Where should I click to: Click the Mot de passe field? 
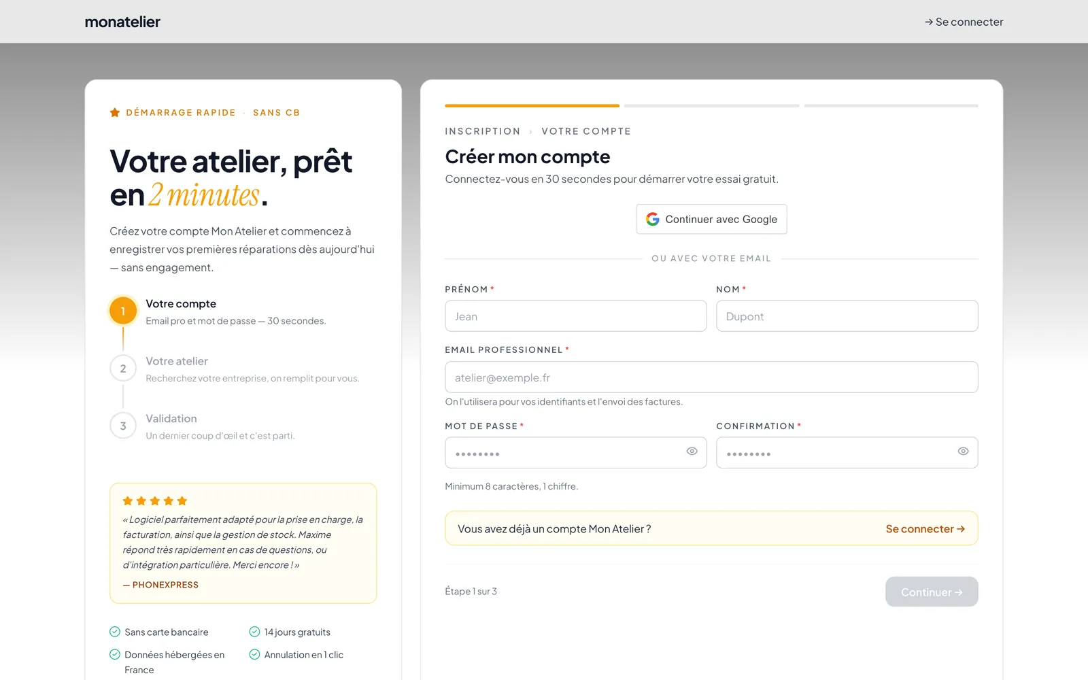click(576, 452)
